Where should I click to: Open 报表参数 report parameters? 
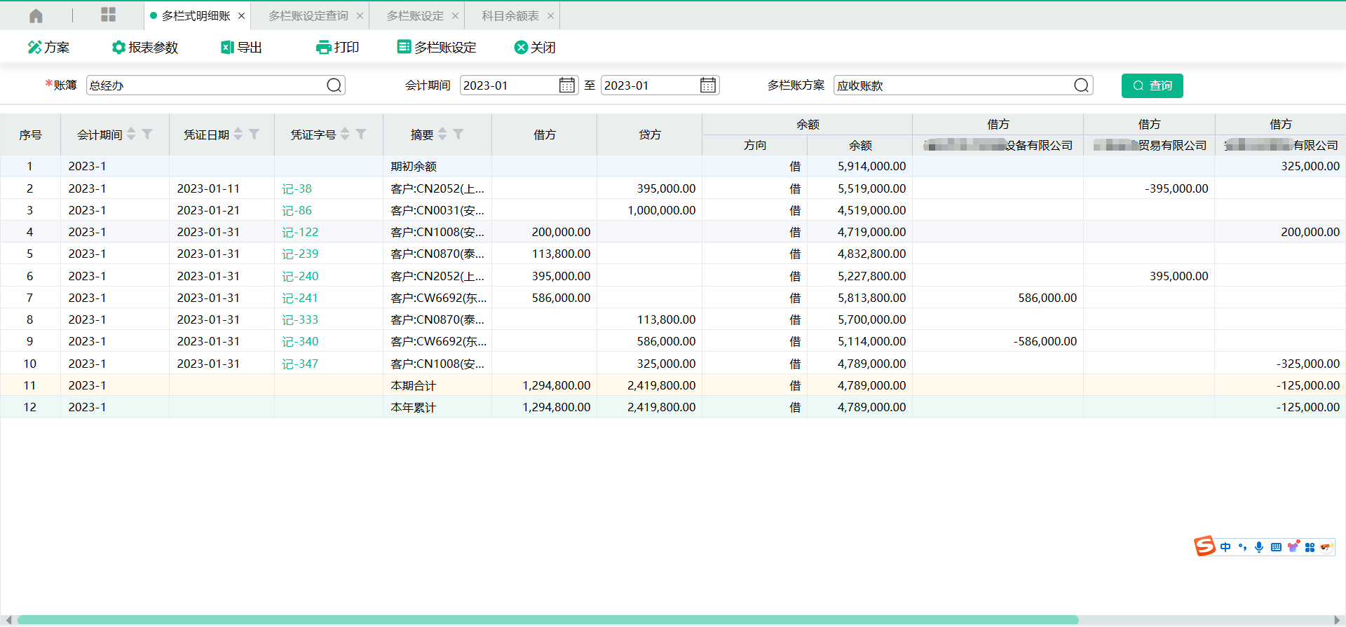coord(145,48)
